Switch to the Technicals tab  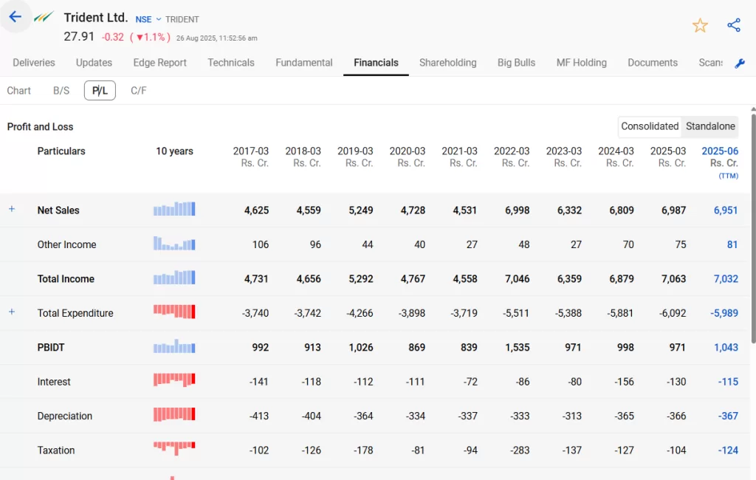tap(231, 63)
